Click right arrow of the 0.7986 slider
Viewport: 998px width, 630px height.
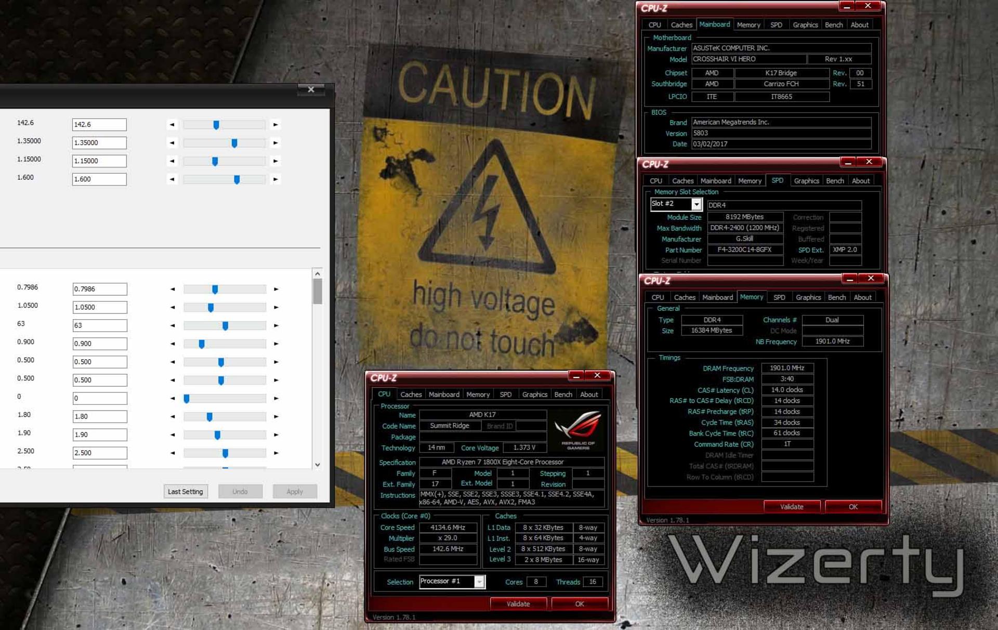(276, 289)
